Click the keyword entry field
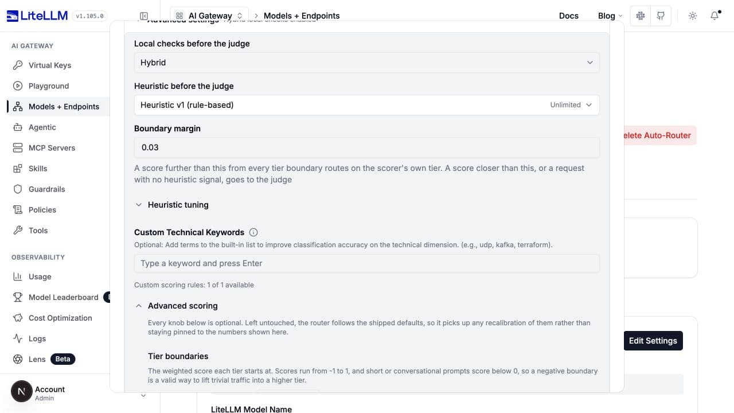 coord(367,263)
